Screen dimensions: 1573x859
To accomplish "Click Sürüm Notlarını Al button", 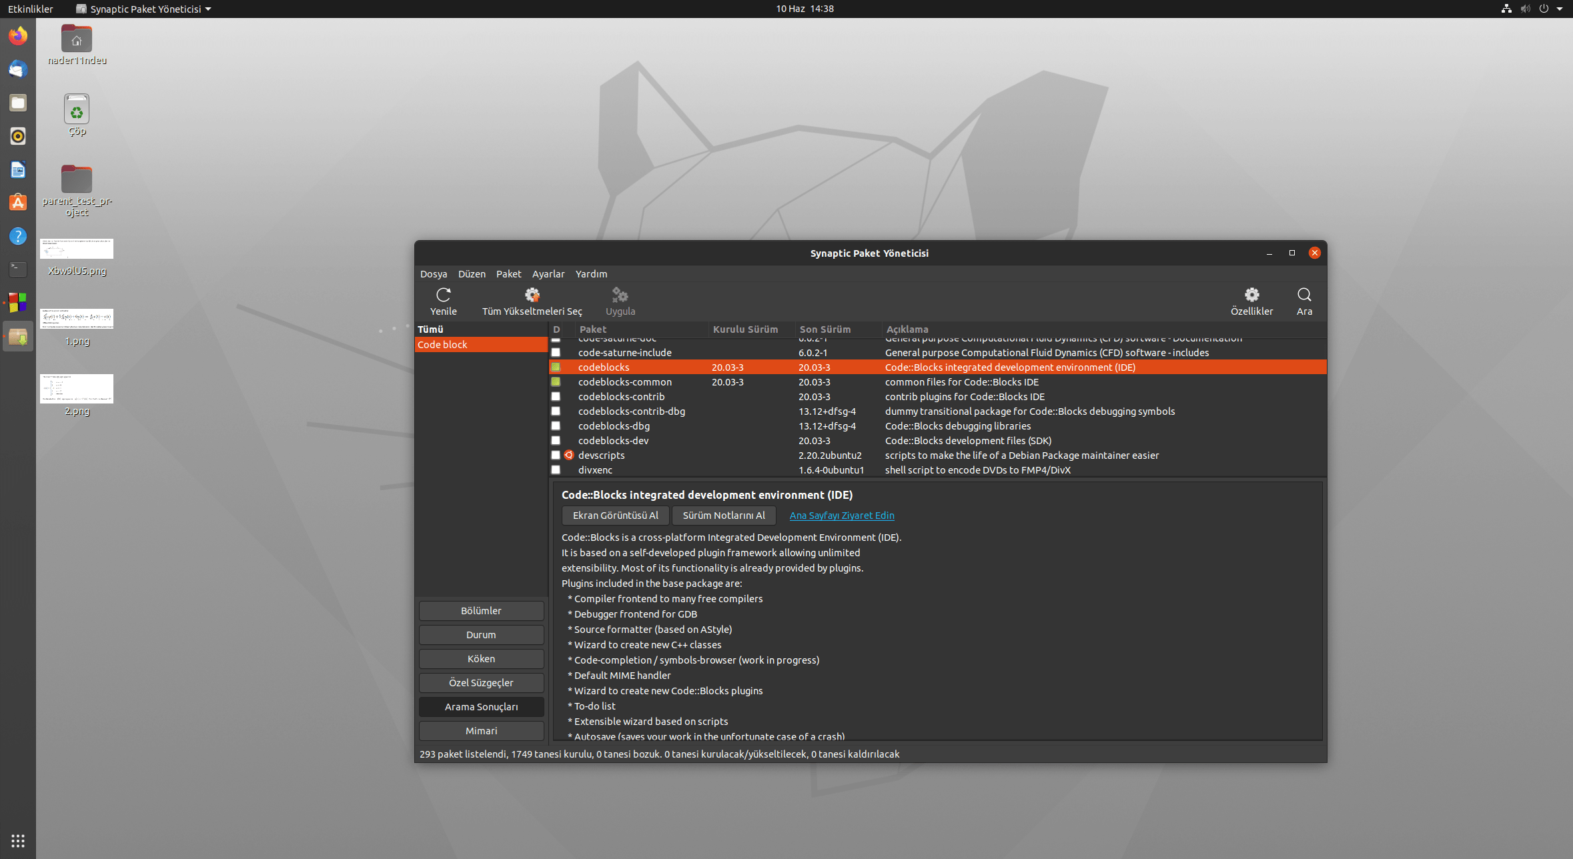I will pyautogui.click(x=724, y=516).
